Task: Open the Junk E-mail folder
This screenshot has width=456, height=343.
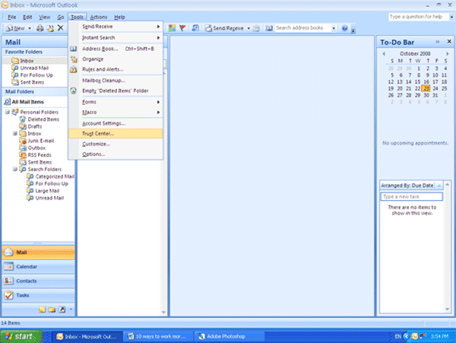Action: click(x=40, y=141)
